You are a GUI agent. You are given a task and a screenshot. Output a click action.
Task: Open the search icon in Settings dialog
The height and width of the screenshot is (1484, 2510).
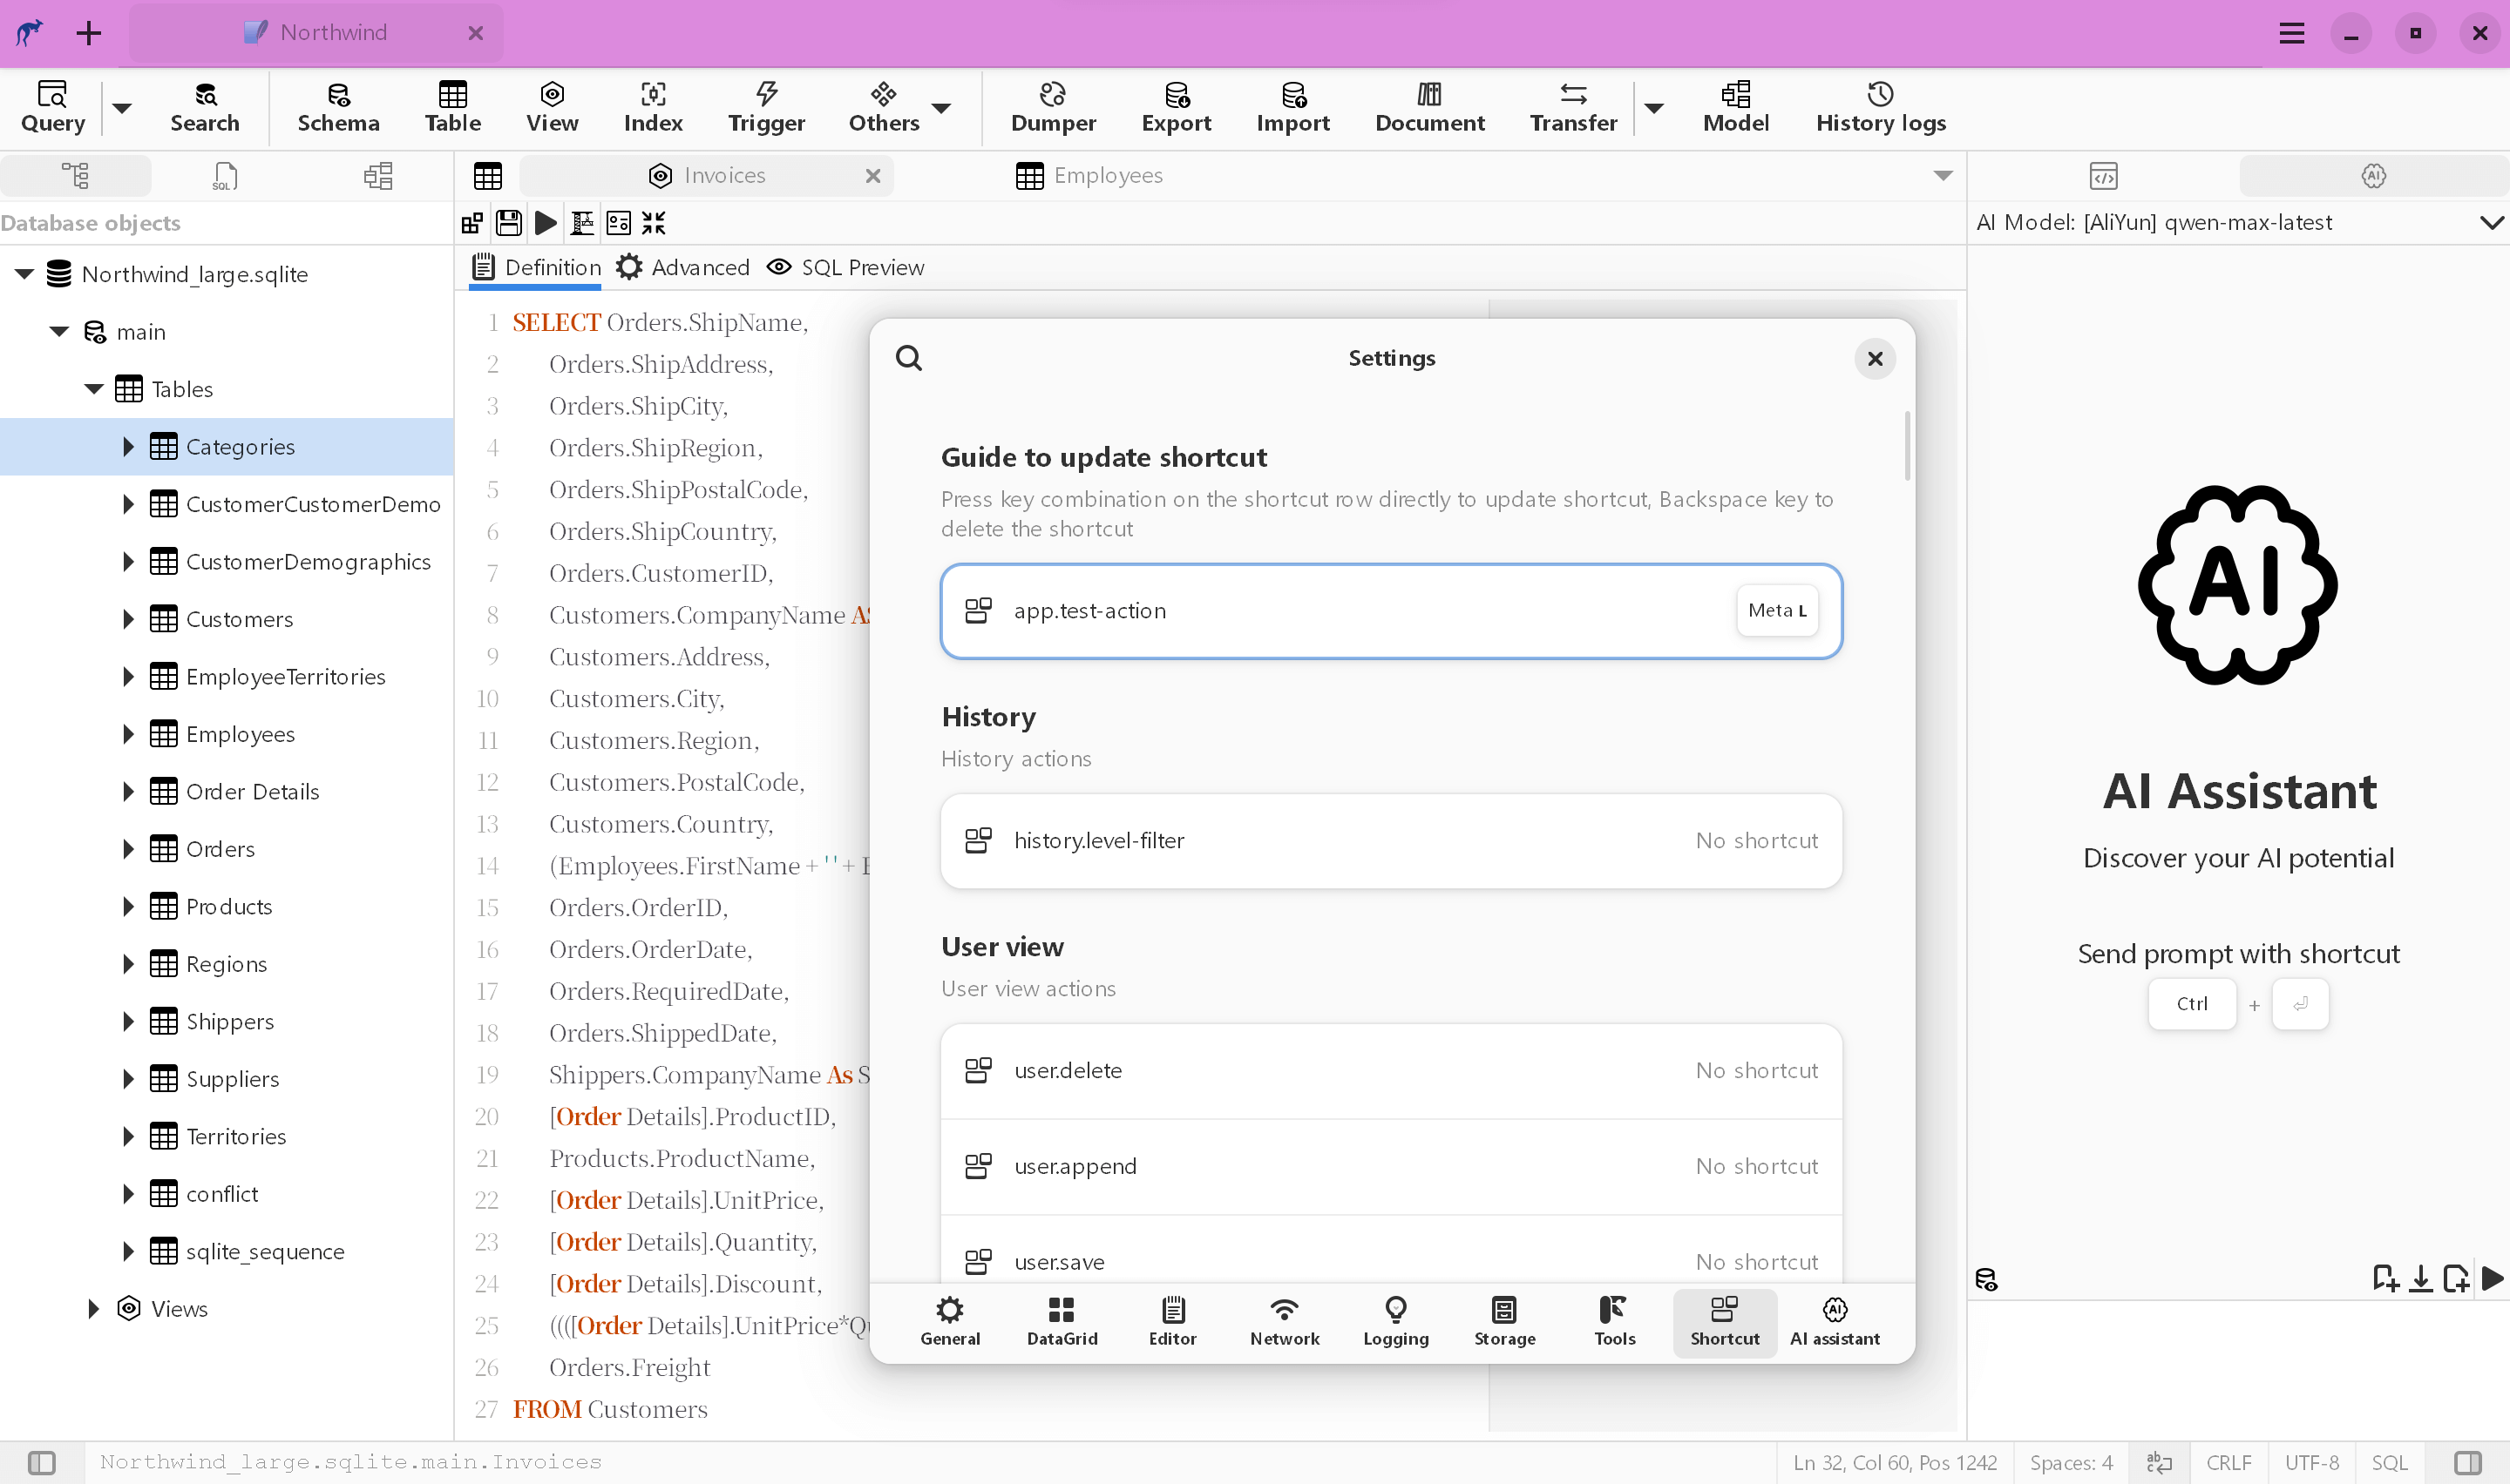coord(909,357)
